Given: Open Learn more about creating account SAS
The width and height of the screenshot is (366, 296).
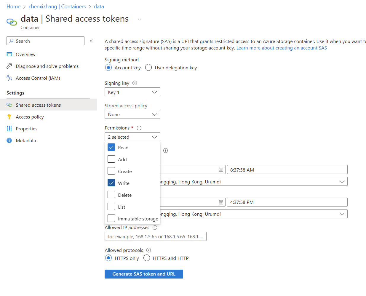Looking at the screenshot, I should click(x=282, y=48).
